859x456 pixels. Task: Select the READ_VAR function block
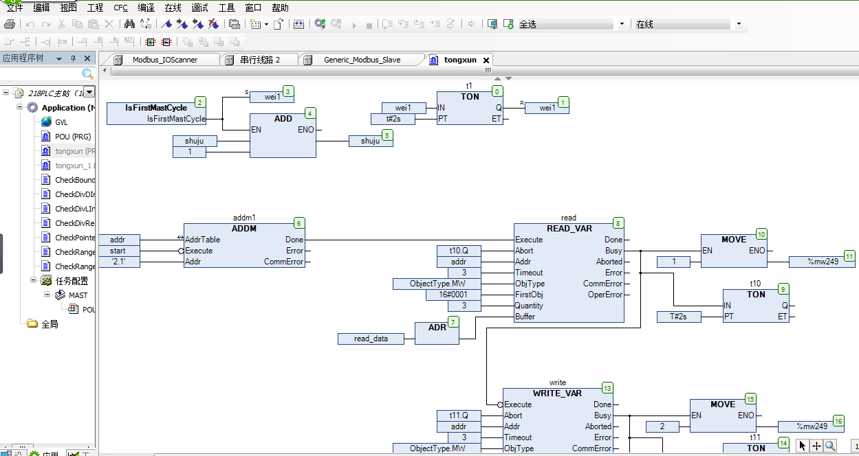pyautogui.click(x=569, y=273)
